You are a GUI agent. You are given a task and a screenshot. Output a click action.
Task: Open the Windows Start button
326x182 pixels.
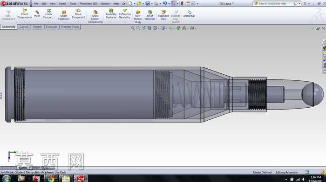[6, 178]
